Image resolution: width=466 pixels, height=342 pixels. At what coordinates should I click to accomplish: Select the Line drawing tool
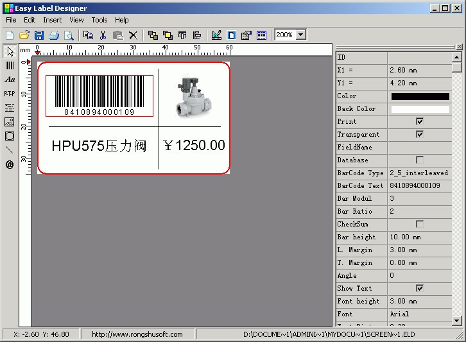(10, 150)
